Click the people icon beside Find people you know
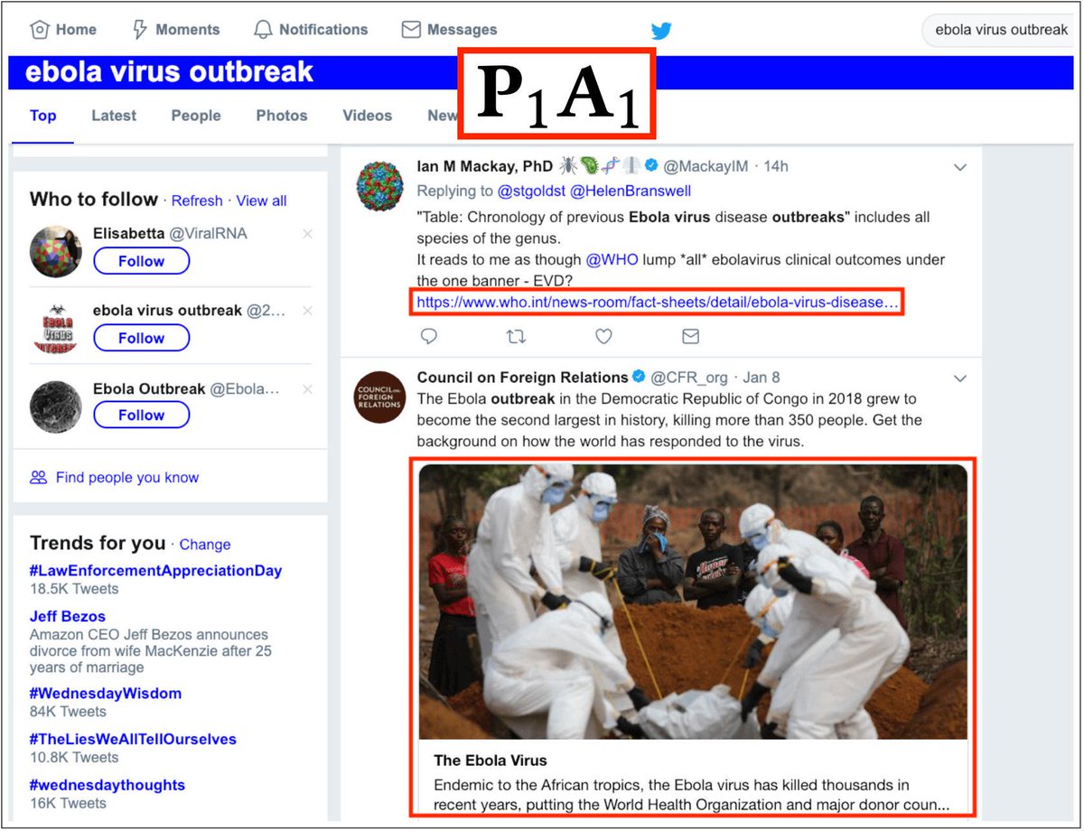 point(38,477)
